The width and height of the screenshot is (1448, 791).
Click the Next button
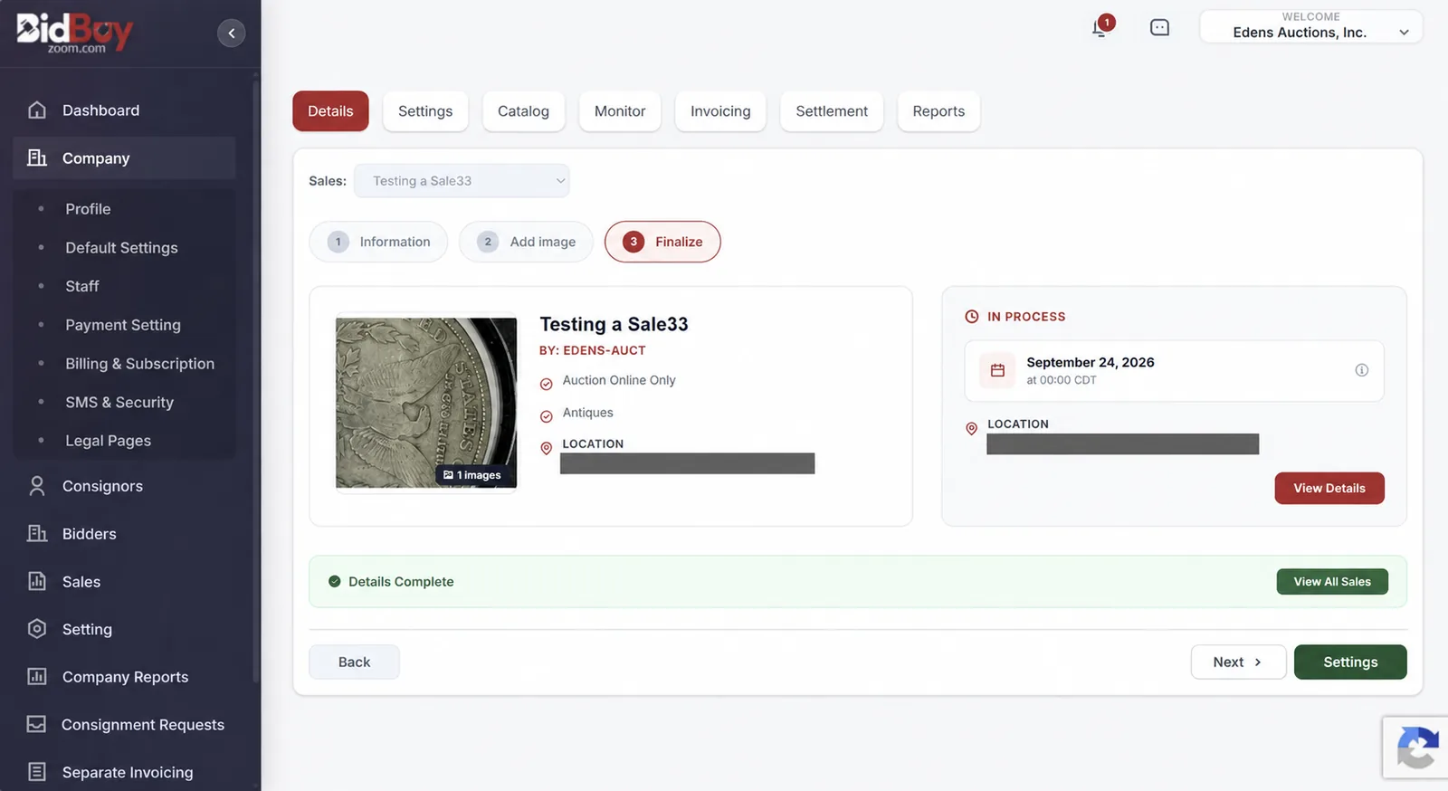point(1238,662)
